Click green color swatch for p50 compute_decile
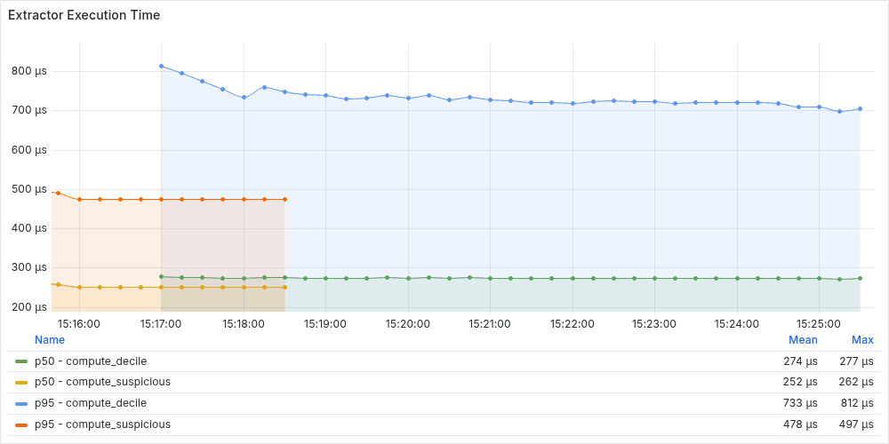 (x=21, y=361)
